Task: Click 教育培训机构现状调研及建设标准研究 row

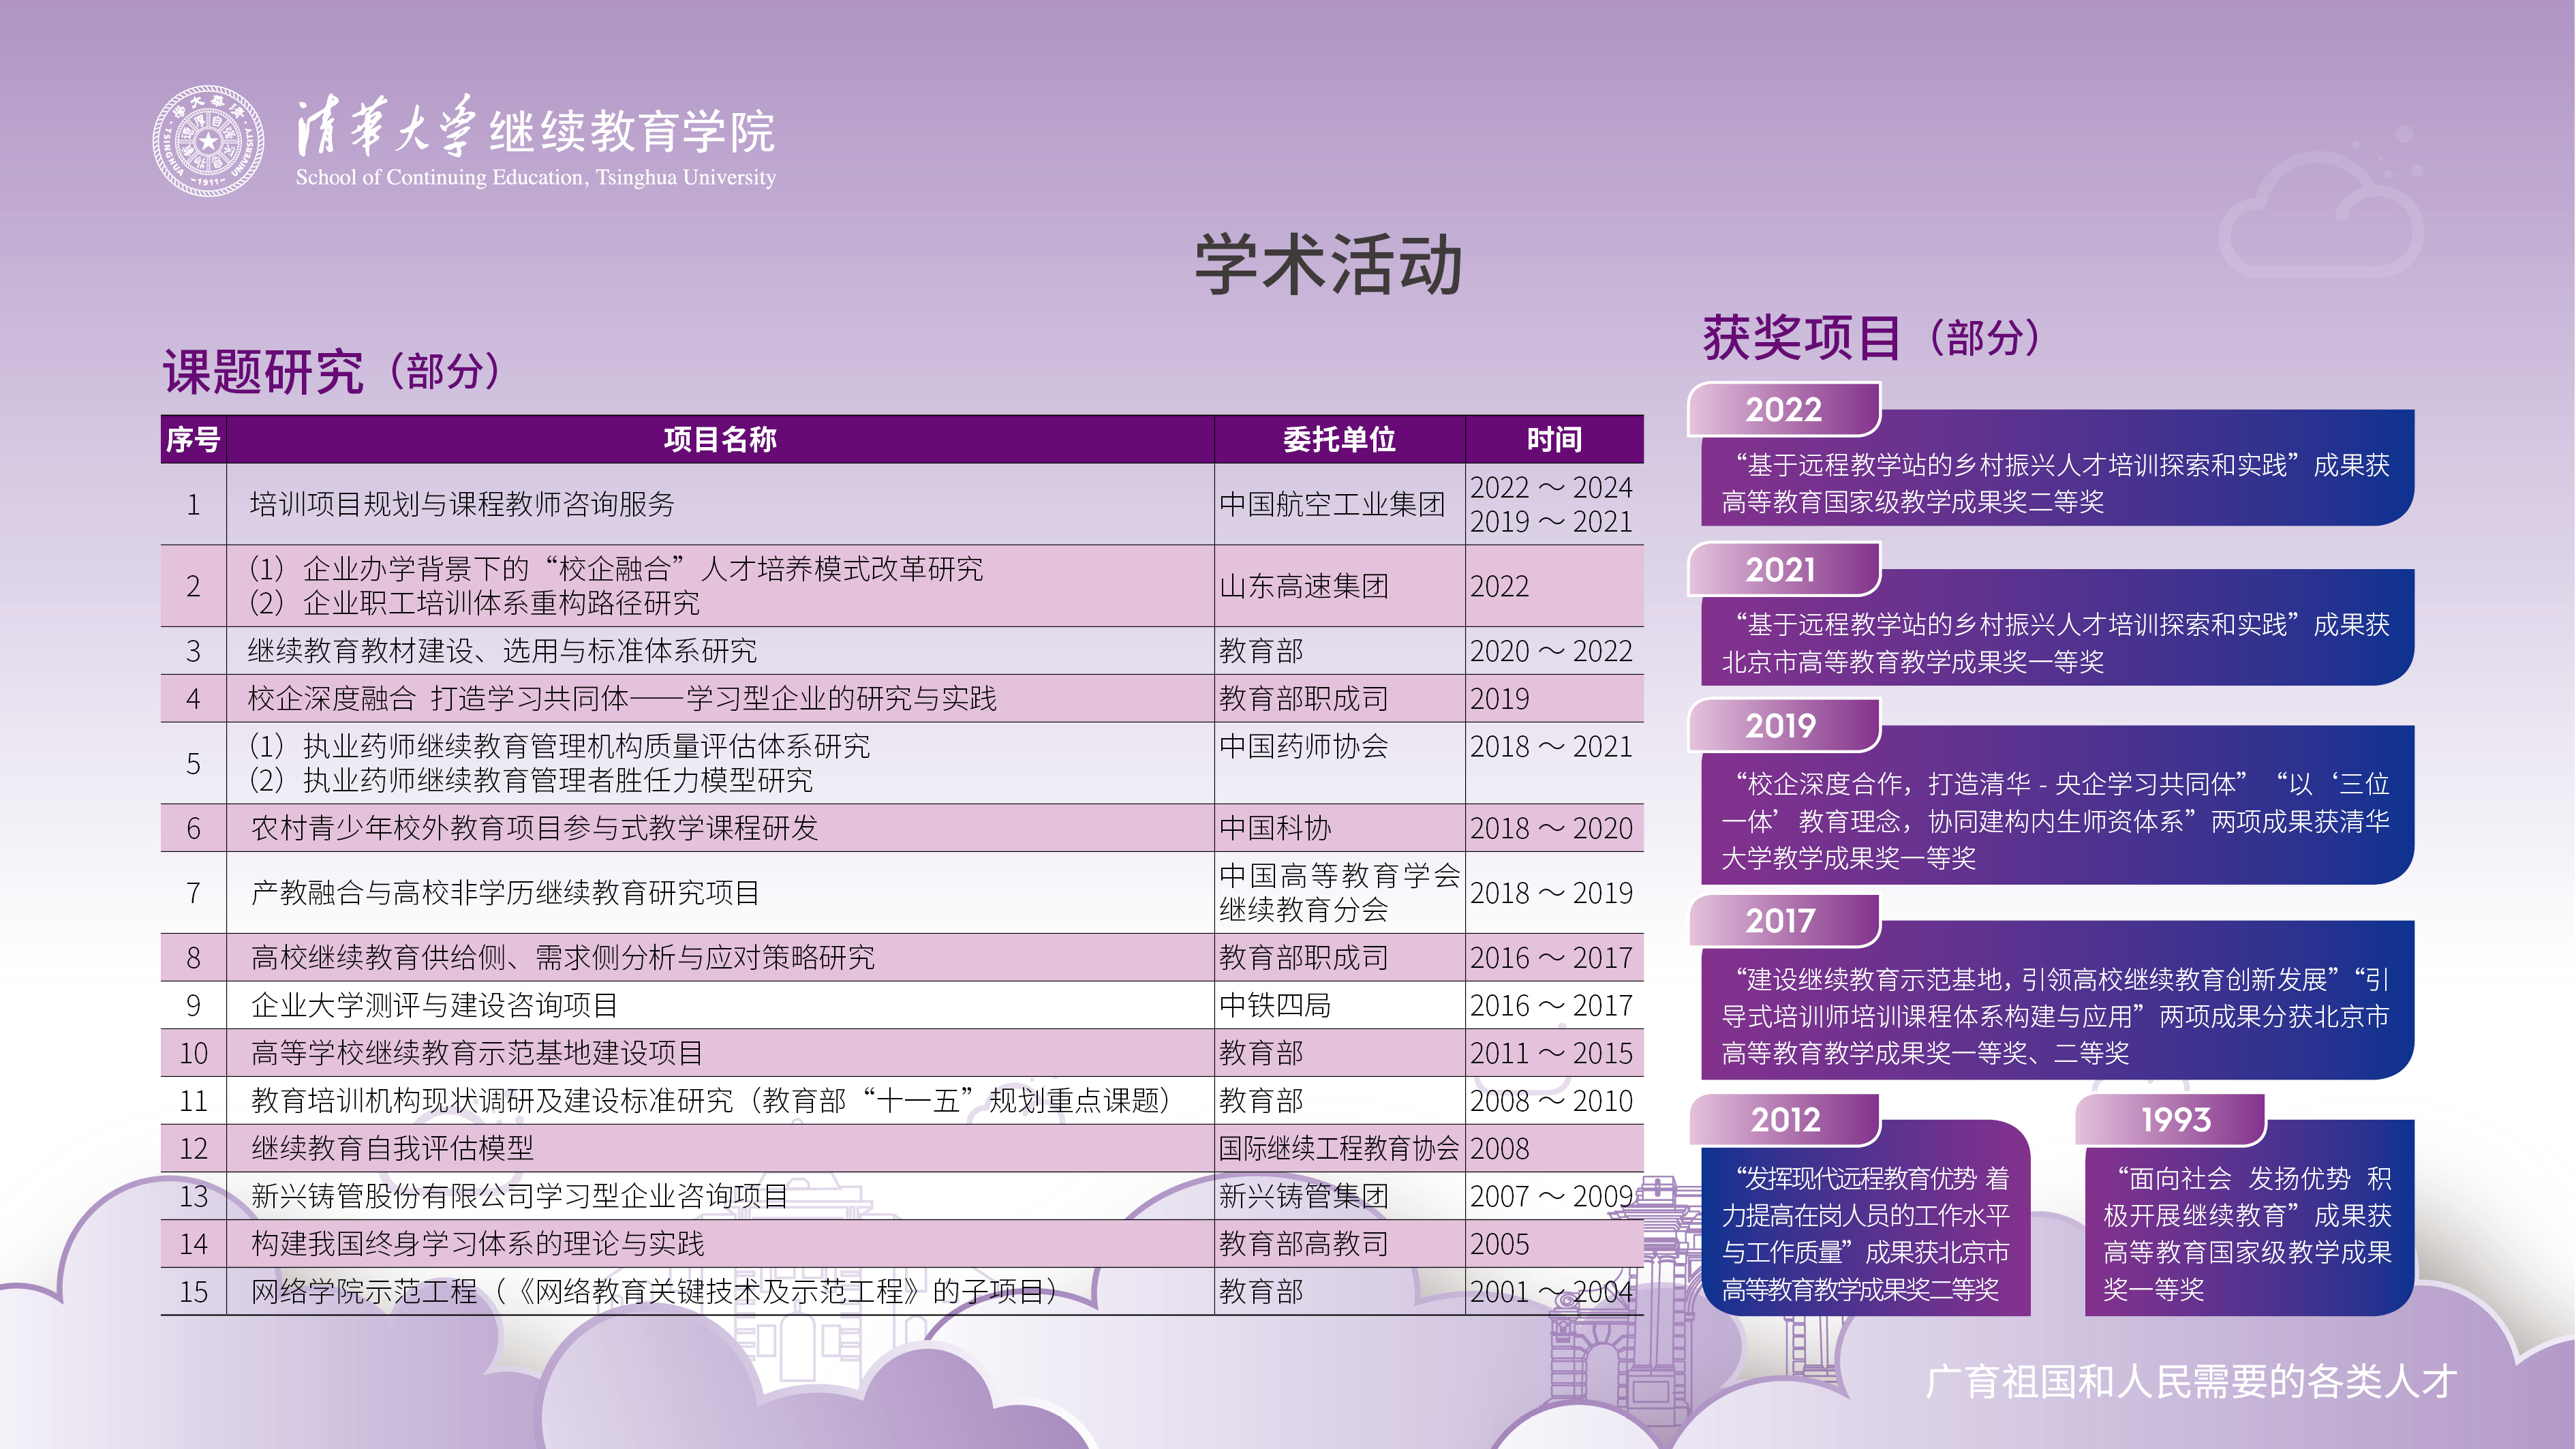Action: (x=711, y=1100)
